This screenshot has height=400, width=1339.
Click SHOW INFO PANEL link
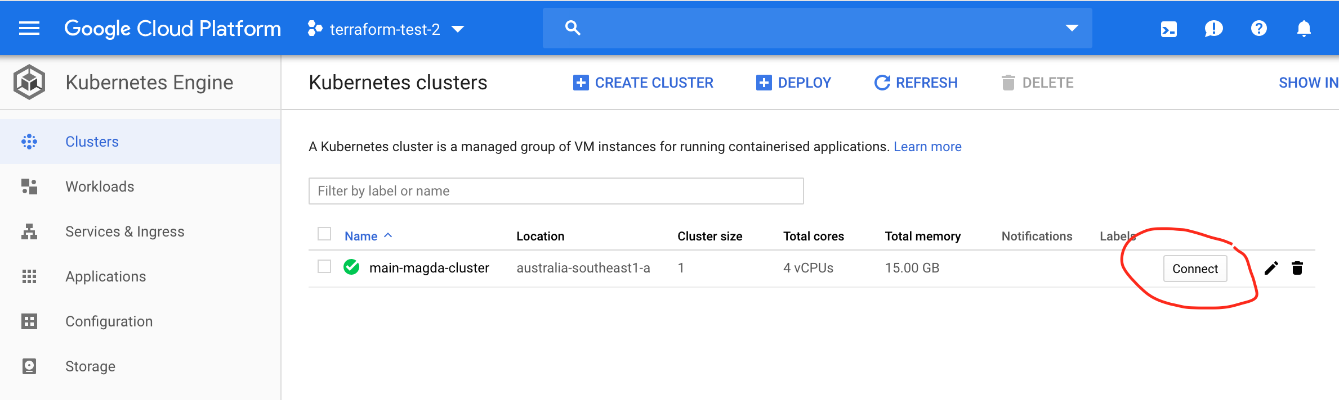point(1309,83)
